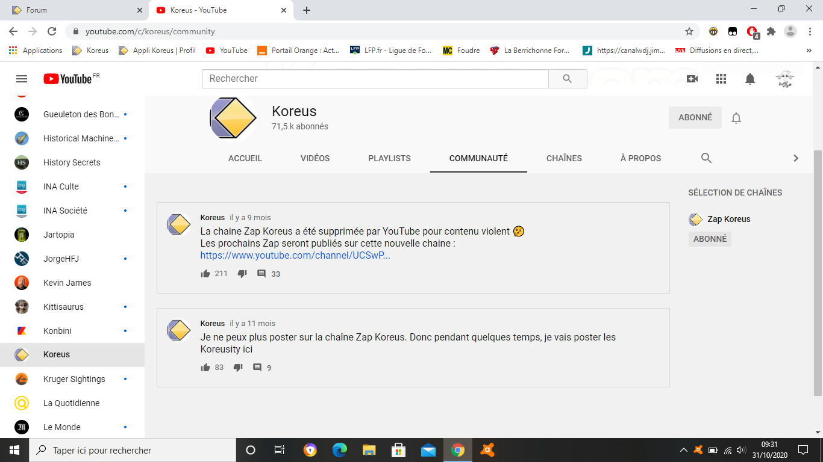Open the create video camera icon
The height and width of the screenshot is (462, 823).
[692, 79]
